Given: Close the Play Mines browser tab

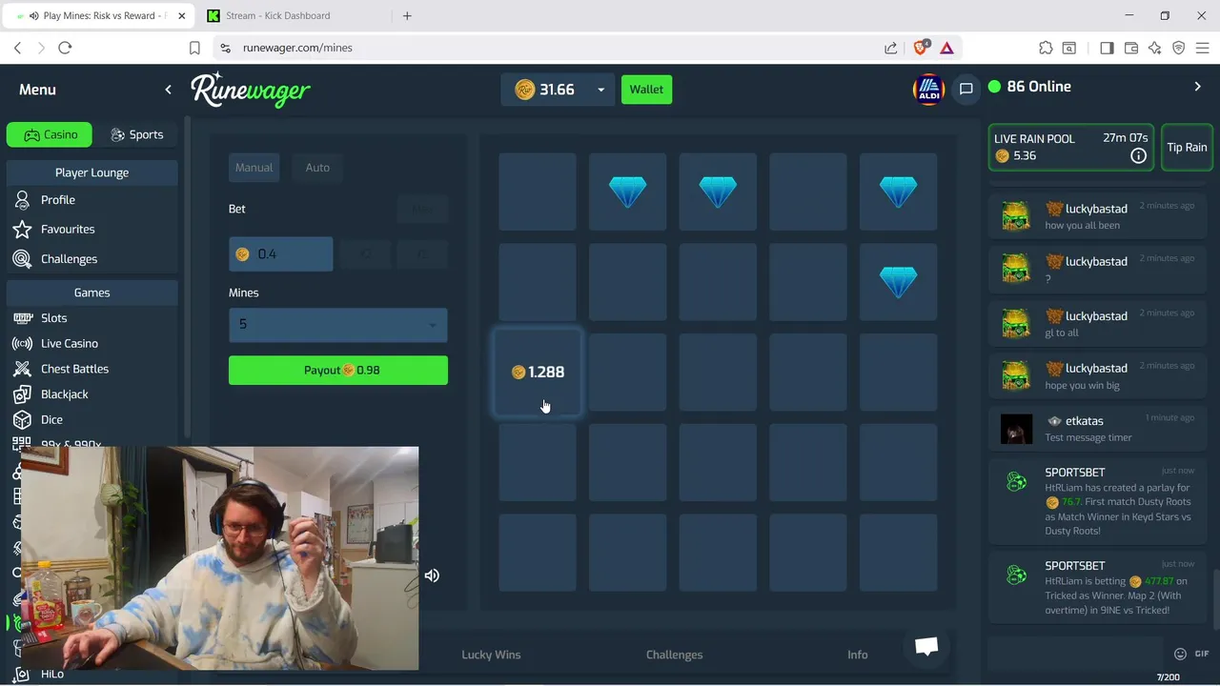Looking at the screenshot, I should tap(182, 15).
